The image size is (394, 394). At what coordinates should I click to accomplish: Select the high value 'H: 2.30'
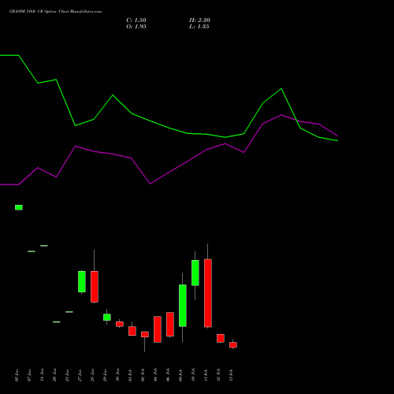pos(199,20)
